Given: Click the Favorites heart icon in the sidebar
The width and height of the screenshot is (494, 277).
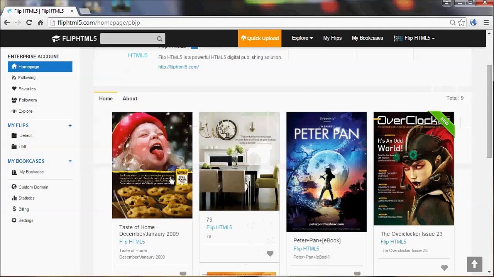Looking at the screenshot, I should (x=14, y=89).
